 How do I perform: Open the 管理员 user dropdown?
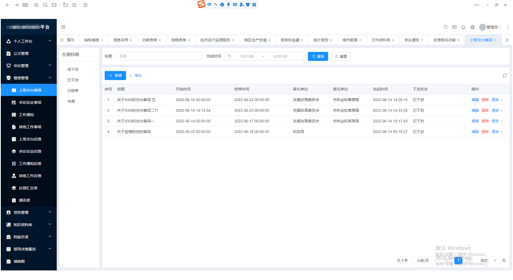click(x=491, y=27)
